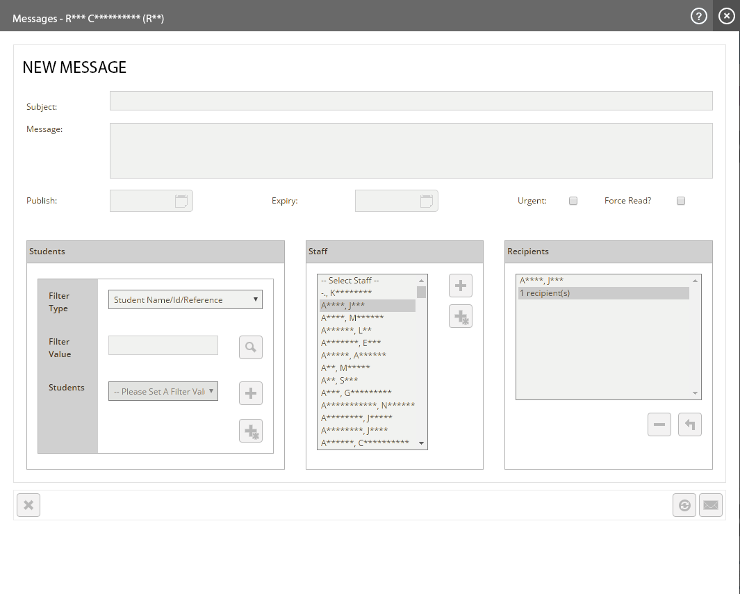Open the Expiry date calendar picker

[427, 201]
